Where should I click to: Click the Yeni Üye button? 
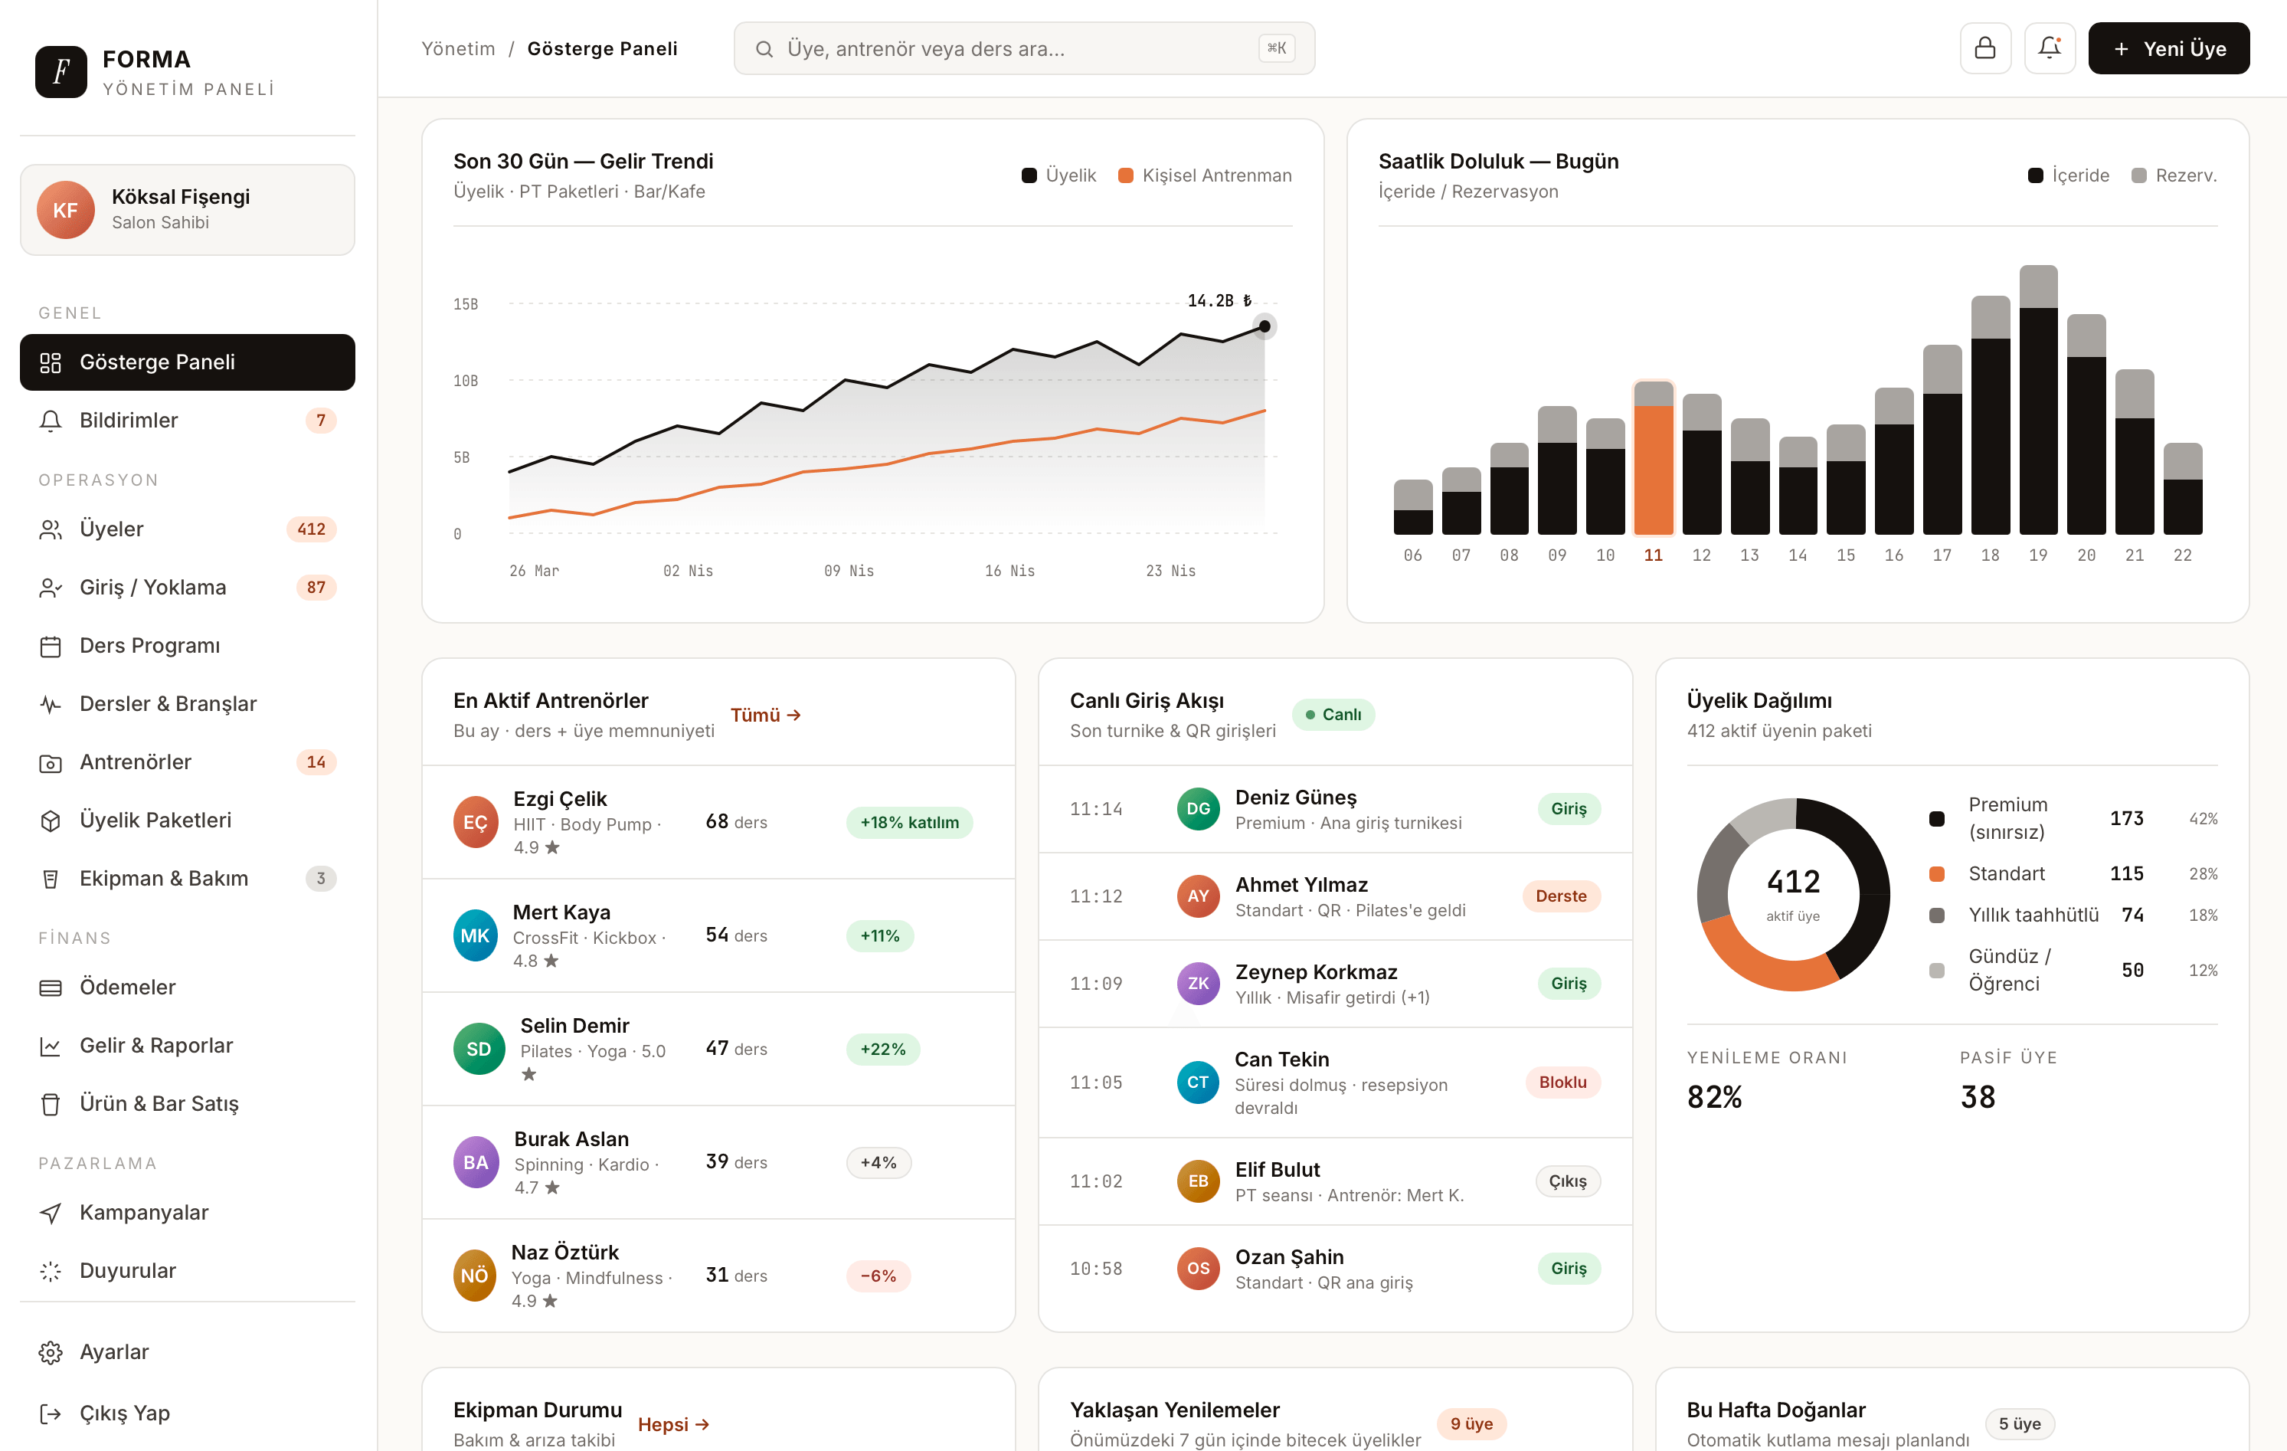click(x=2168, y=48)
